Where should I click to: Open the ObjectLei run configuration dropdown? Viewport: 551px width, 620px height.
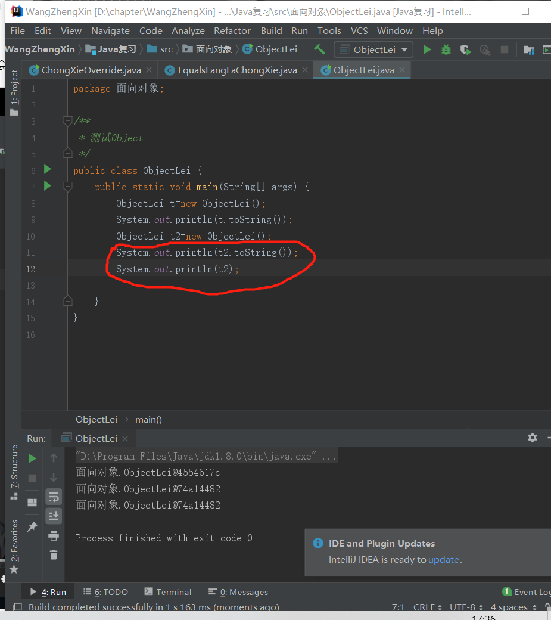373,50
